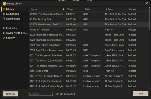Click the iTunes Library app logo icon
This screenshot has width=151, height=99.
(x=4, y=4)
